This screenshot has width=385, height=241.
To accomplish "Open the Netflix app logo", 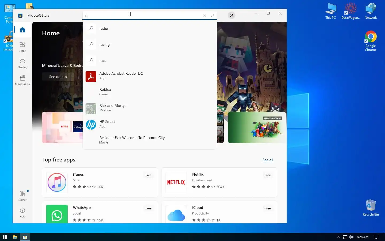I will (x=176, y=182).
